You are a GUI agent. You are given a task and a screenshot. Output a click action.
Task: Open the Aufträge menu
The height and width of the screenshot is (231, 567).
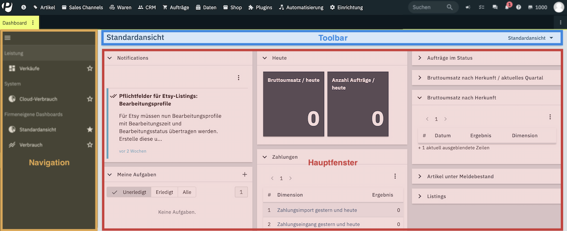coord(176,8)
